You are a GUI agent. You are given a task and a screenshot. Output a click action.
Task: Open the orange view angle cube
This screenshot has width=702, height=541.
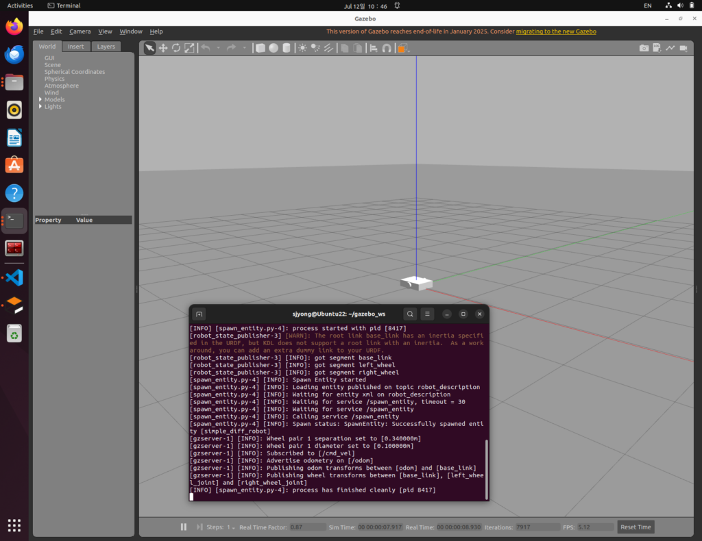[402, 48]
